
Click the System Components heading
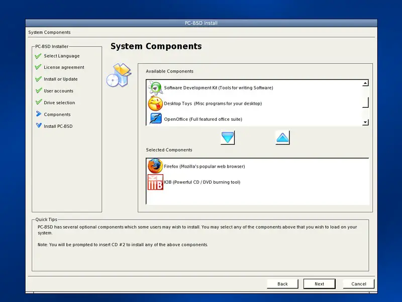point(156,46)
